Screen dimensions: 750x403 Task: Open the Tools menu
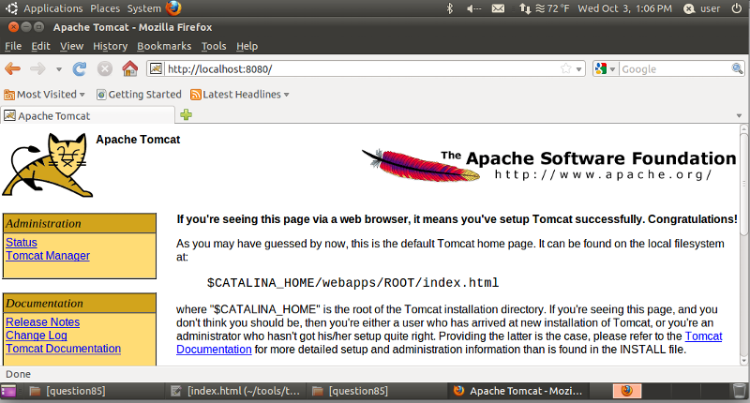214,46
